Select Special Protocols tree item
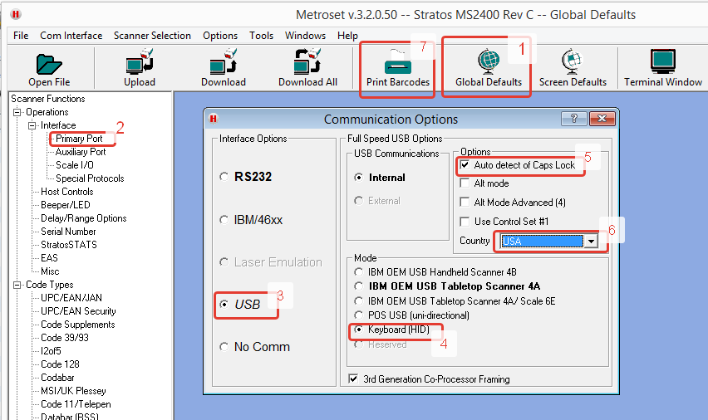 click(90, 178)
